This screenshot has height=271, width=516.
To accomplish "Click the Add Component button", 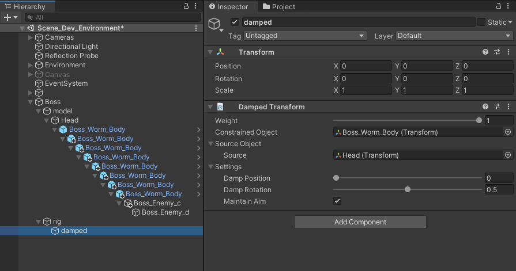I will pos(360,222).
